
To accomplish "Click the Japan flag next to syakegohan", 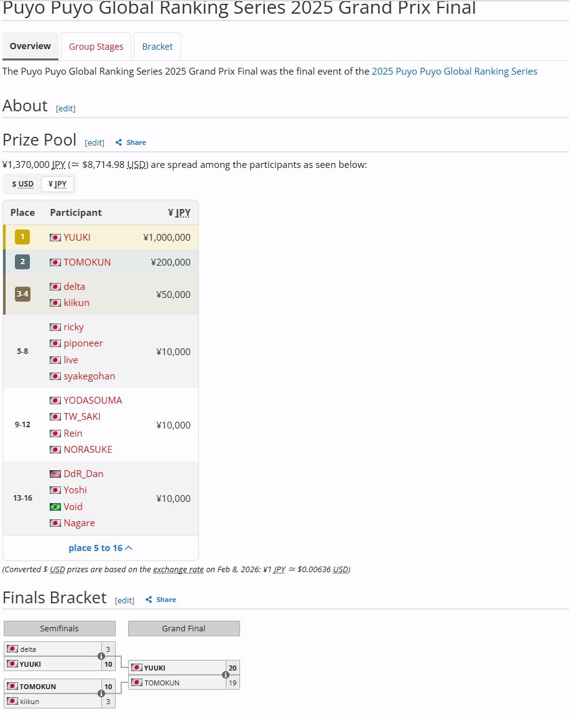I will pyautogui.click(x=55, y=376).
